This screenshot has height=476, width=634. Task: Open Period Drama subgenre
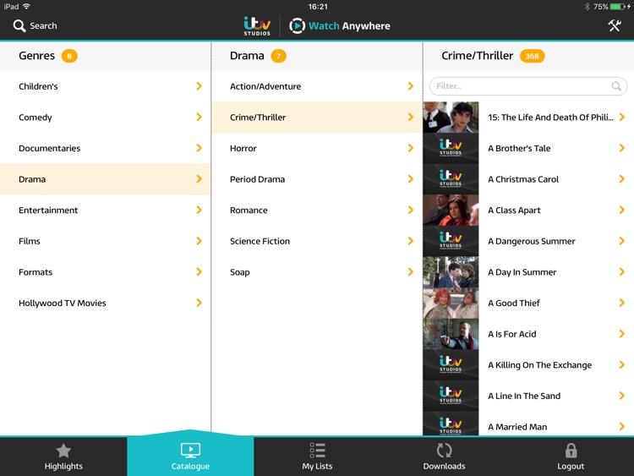click(x=317, y=179)
